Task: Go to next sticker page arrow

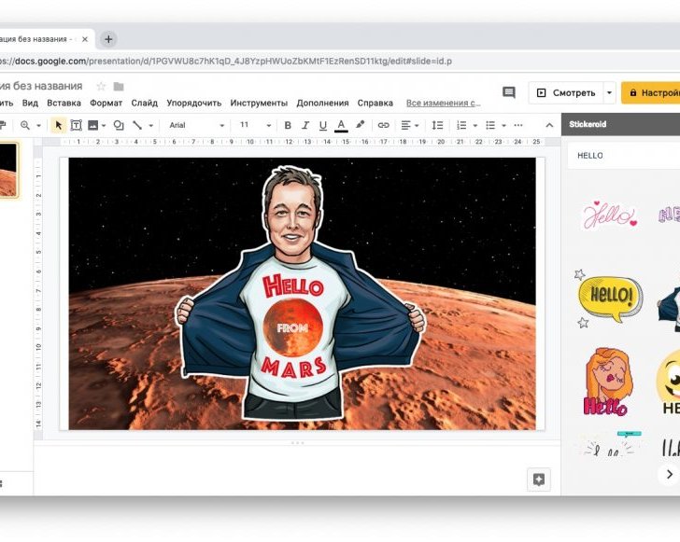Action: coord(669,475)
